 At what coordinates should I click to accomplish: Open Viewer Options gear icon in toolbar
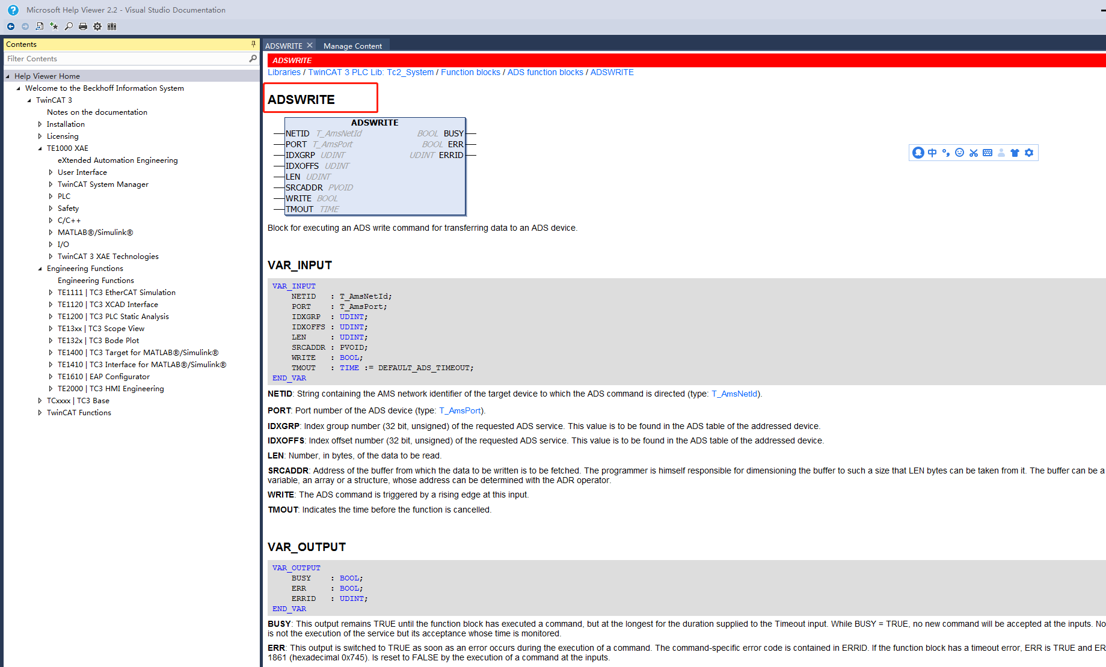point(97,26)
